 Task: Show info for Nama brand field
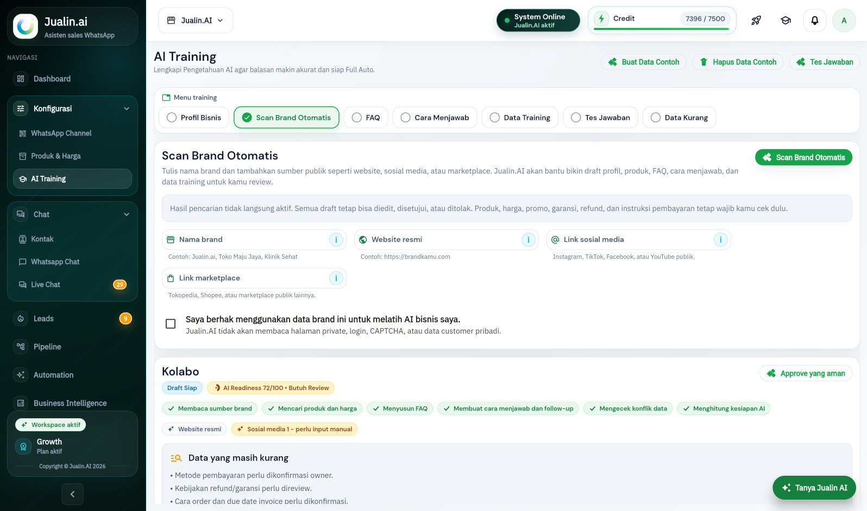pos(336,240)
